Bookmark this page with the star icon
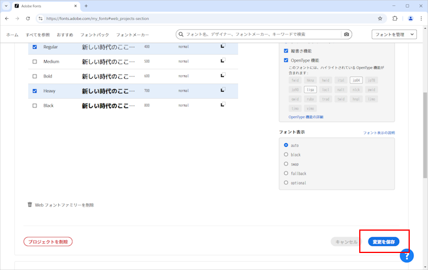This screenshot has height=270, width=428. click(x=380, y=19)
